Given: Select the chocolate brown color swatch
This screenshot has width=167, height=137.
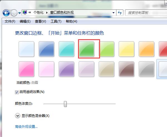Looking at the screenshot, I should click(126, 69).
